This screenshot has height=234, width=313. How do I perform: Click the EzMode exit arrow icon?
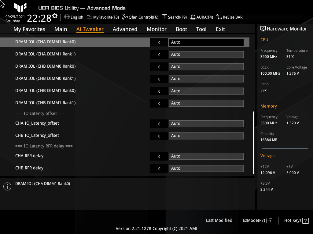[x=269, y=221]
